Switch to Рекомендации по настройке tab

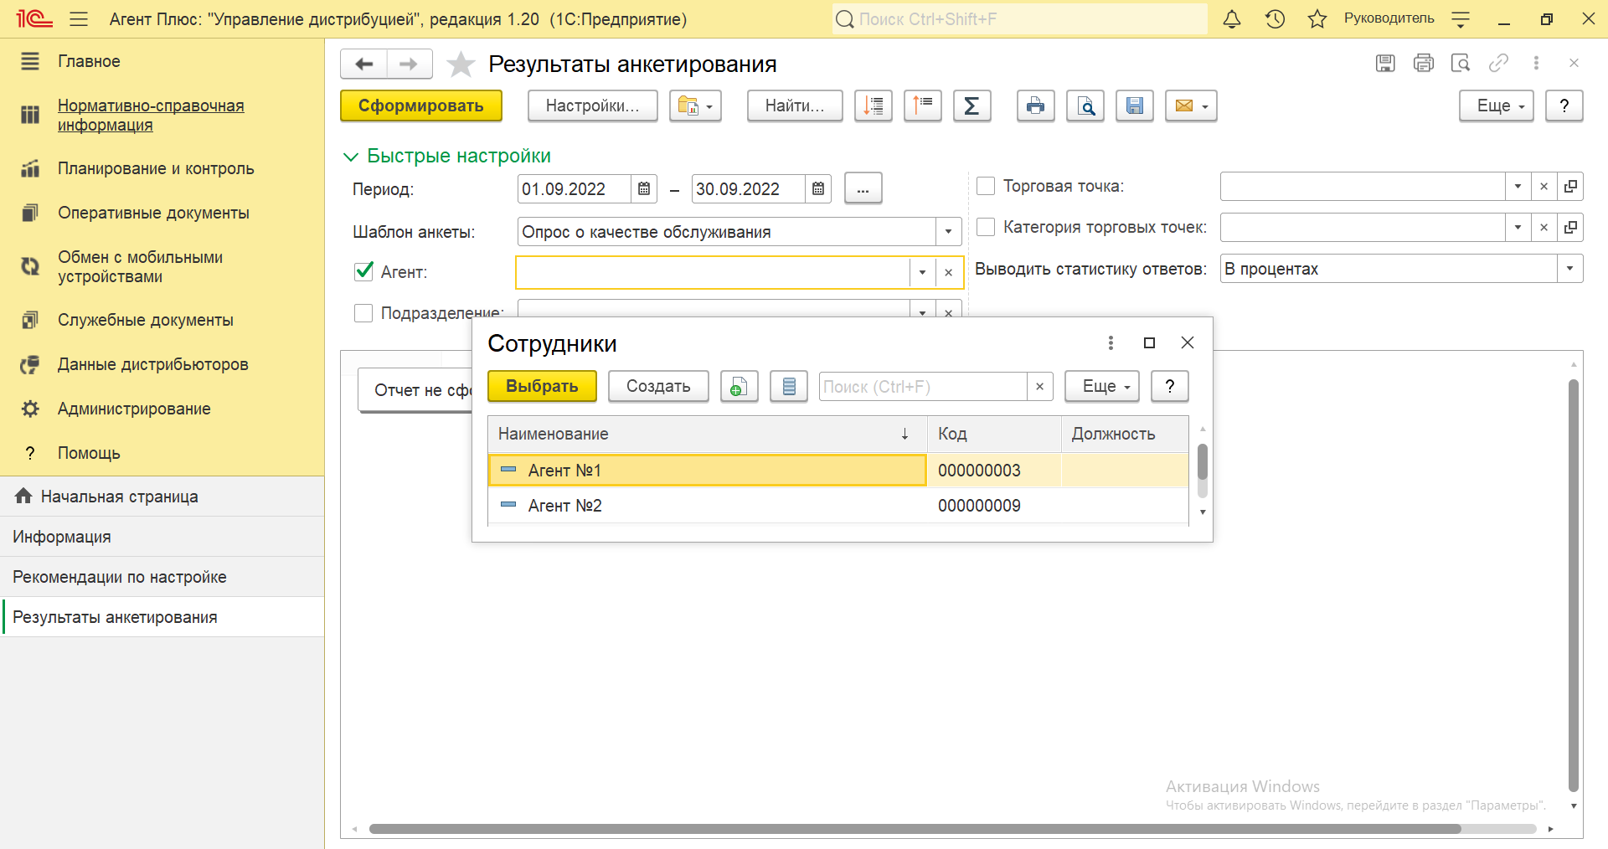click(120, 577)
